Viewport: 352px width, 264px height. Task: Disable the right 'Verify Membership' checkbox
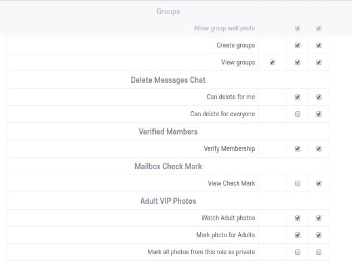[x=319, y=149]
